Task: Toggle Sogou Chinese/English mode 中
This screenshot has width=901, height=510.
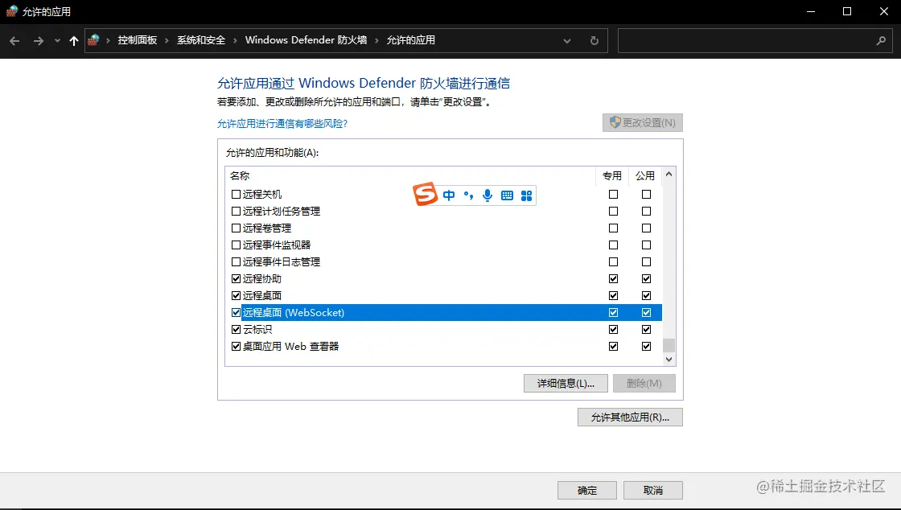Action: pyautogui.click(x=449, y=195)
